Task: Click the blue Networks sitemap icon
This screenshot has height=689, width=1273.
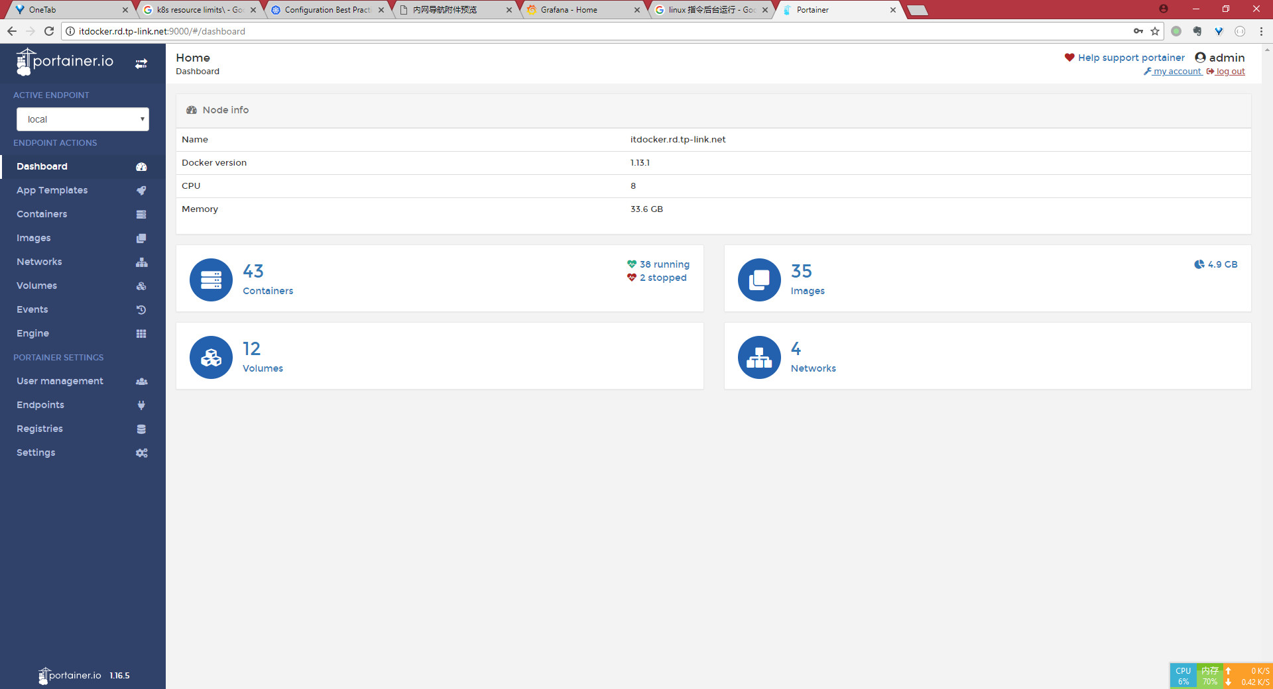Action: [759, 357]
